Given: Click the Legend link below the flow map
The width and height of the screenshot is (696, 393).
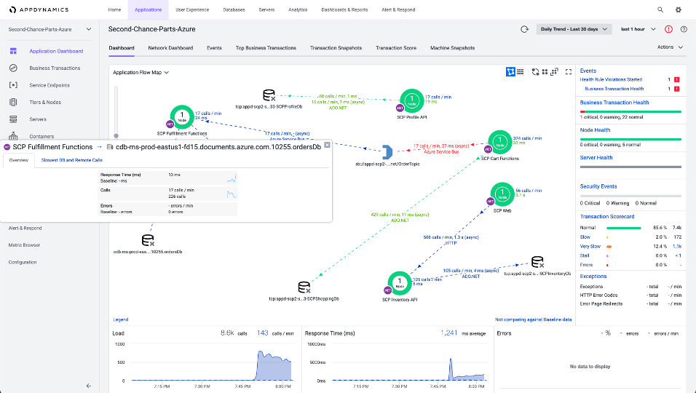Looking at the screenshot, I should click(x=120, y=319).
